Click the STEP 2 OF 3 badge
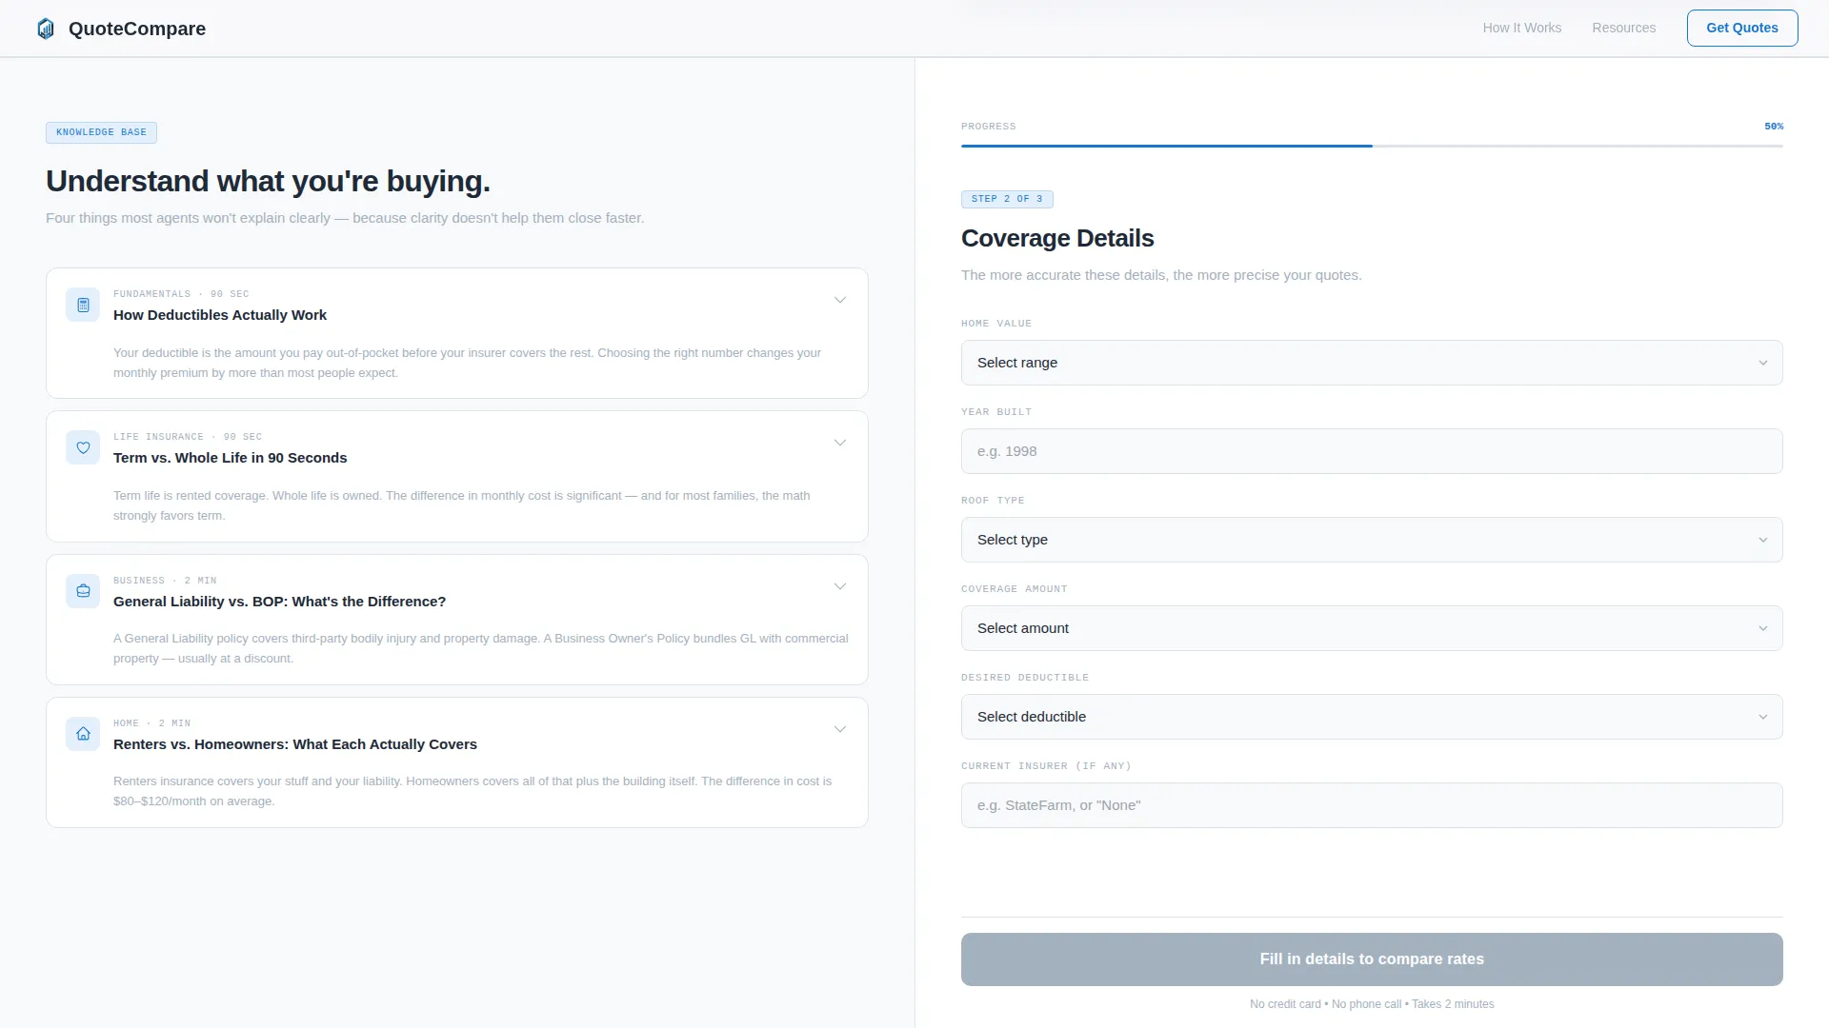The height and width of the screenshot is (1028, 1829). point(1007,199)
